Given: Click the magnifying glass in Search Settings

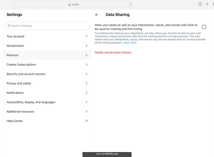Looking at the screenshot, I should tap(9, 26).
